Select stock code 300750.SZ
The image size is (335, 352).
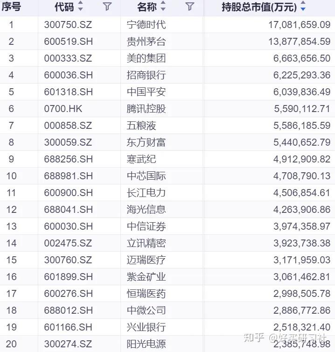click(68, 25)
